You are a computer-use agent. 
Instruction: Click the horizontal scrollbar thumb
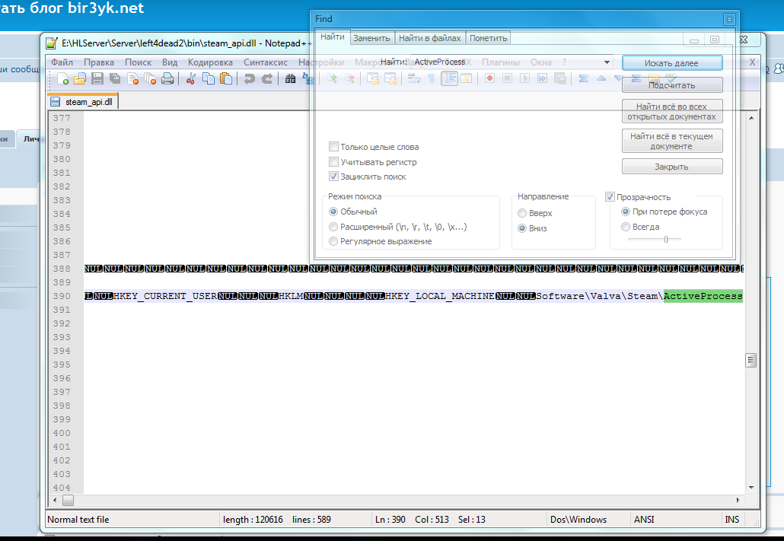[x=68, y=500]
